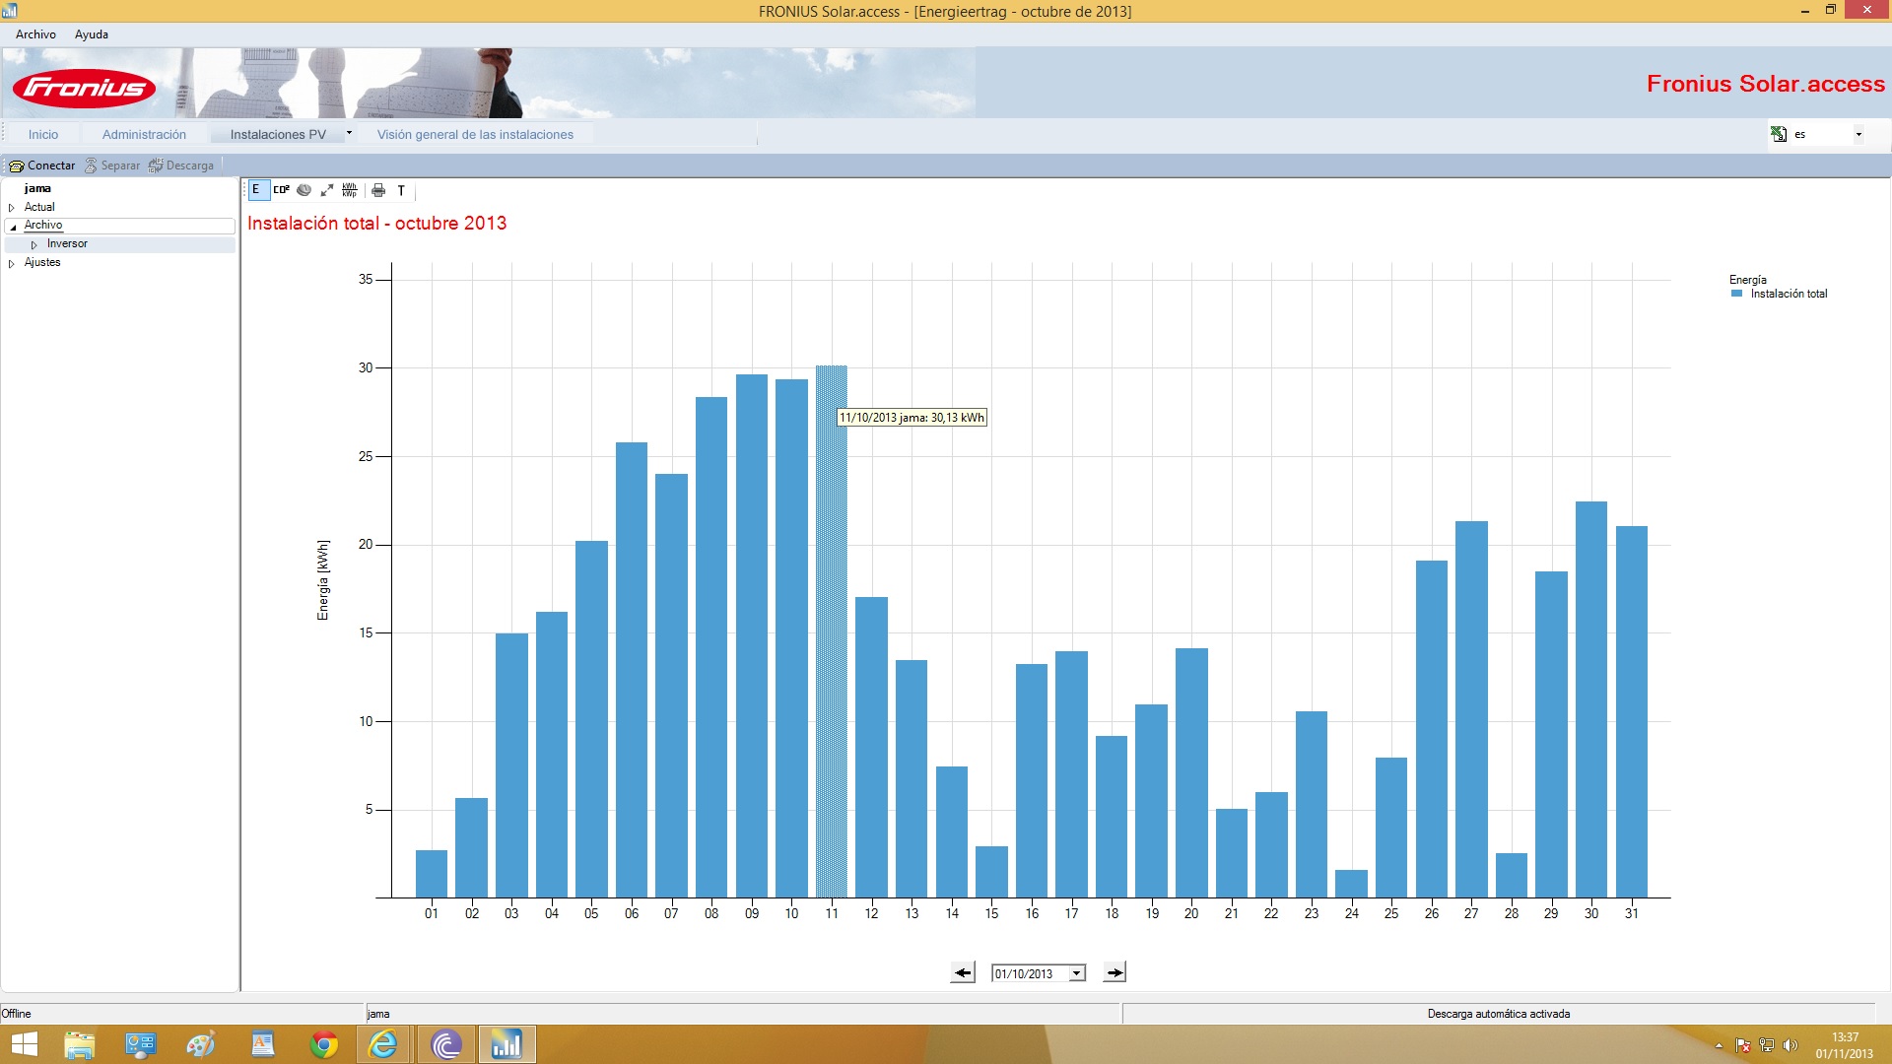Open the Instalaciones PV dropdown arrow
The height and width of the screenshot is (1064, 1892).
click(349, 133)
